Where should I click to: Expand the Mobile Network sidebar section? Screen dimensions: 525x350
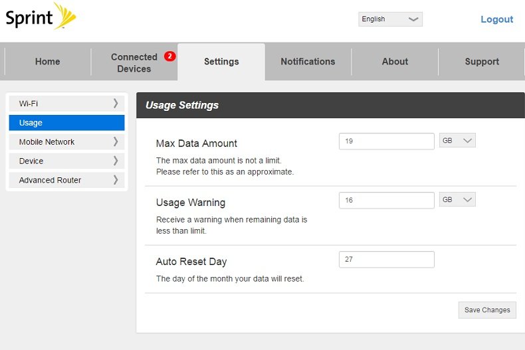pos(66,142)
